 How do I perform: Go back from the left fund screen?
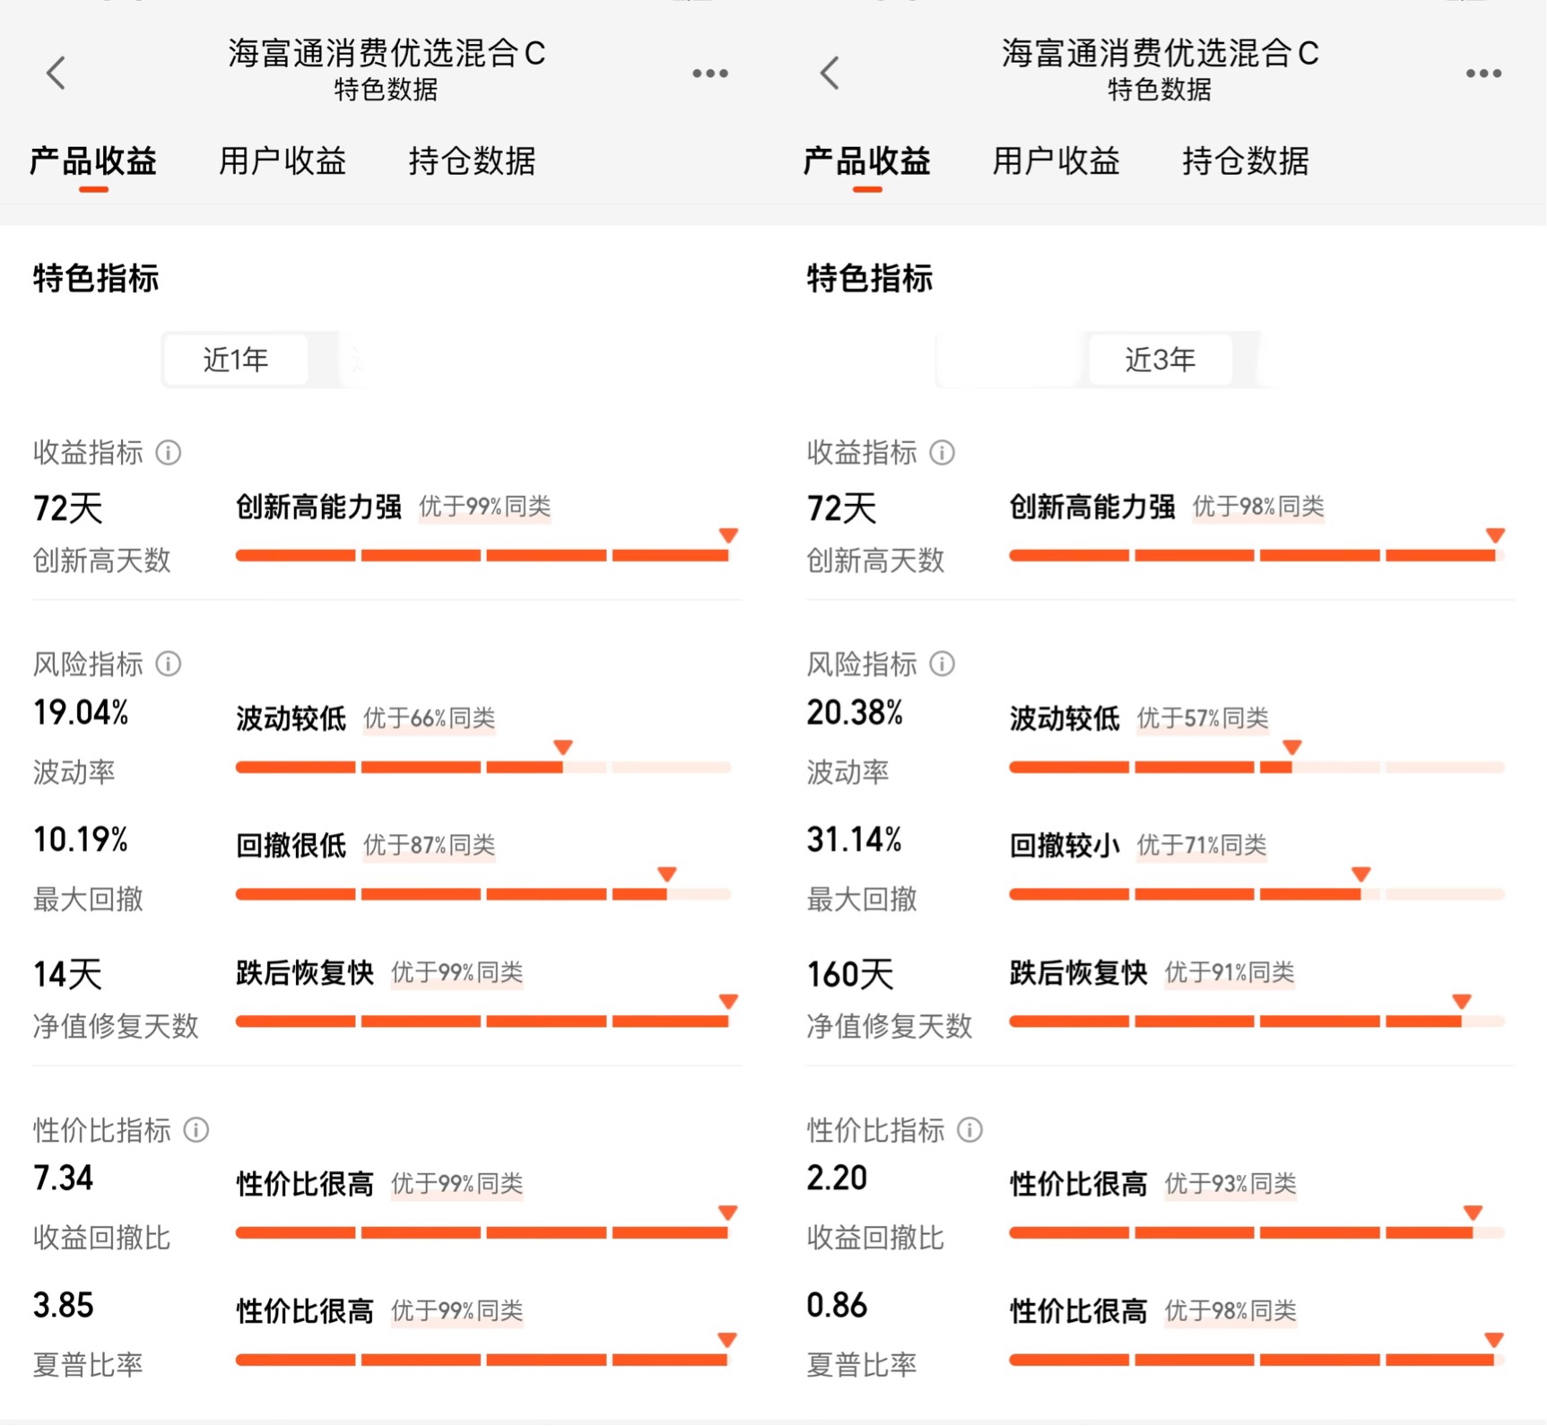pos(56,73)
